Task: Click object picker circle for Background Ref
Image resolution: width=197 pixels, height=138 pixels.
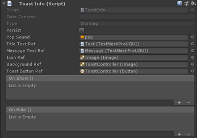Action: click(x=192, y=65)
